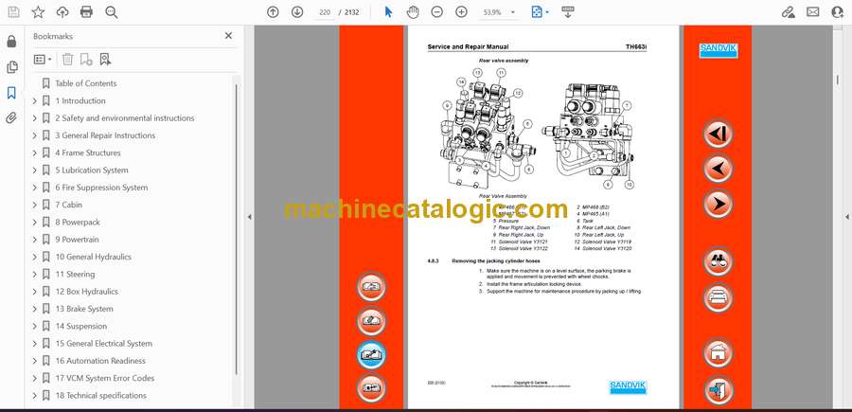Go to previous page arrow up

273,12
